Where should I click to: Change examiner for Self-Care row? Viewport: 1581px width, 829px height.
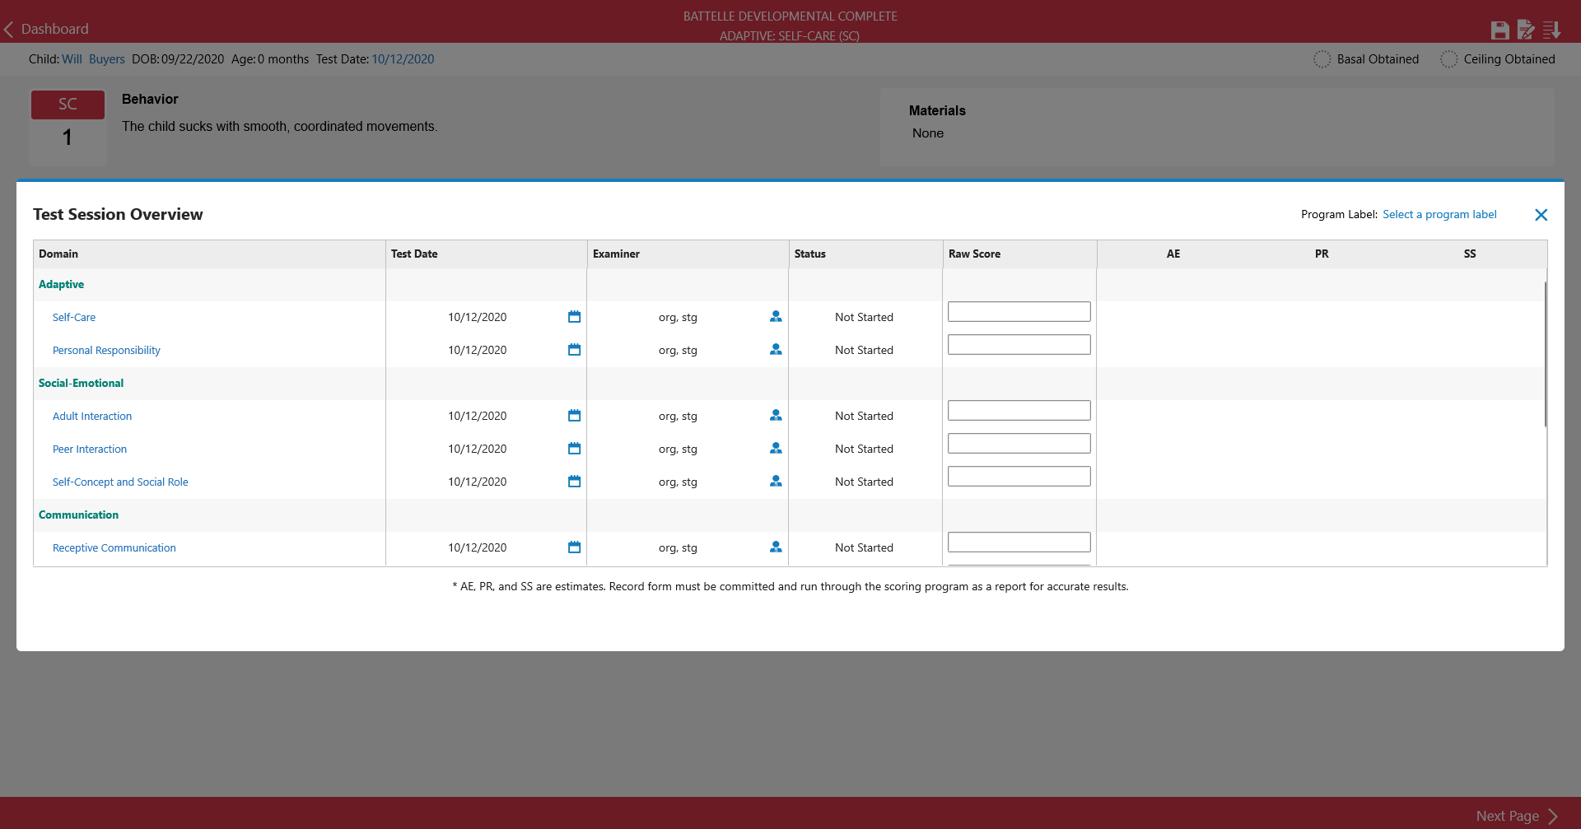776,317
